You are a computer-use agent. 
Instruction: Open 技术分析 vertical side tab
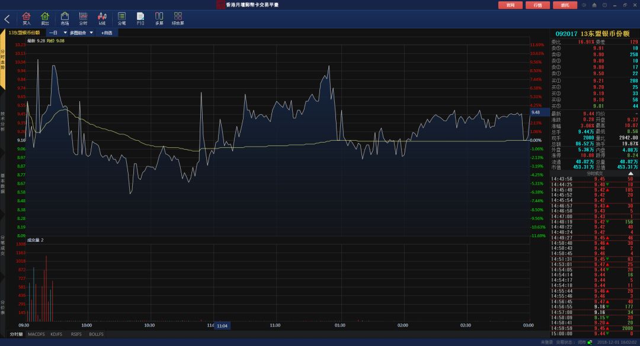coord(2,121)
